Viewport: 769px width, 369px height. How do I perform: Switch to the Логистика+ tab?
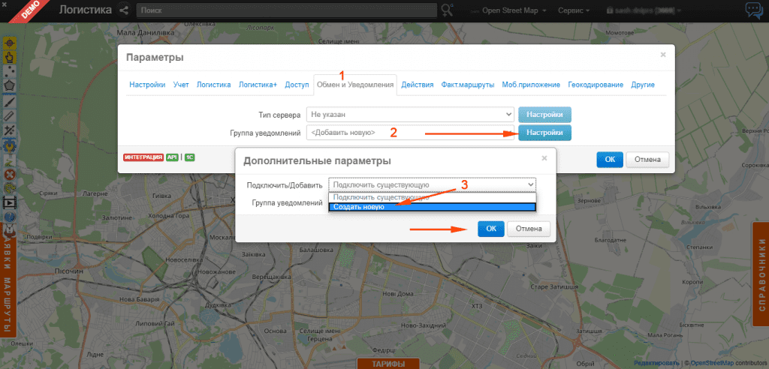[258, 85]
